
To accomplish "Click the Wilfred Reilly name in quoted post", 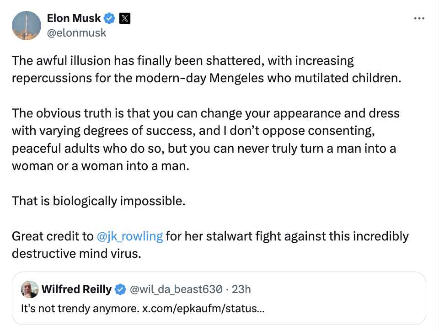I will 76,289.
